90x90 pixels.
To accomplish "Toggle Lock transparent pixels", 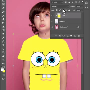I will (56, 10).
